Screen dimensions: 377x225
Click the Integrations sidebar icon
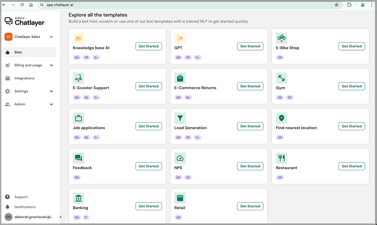[8, 78]
